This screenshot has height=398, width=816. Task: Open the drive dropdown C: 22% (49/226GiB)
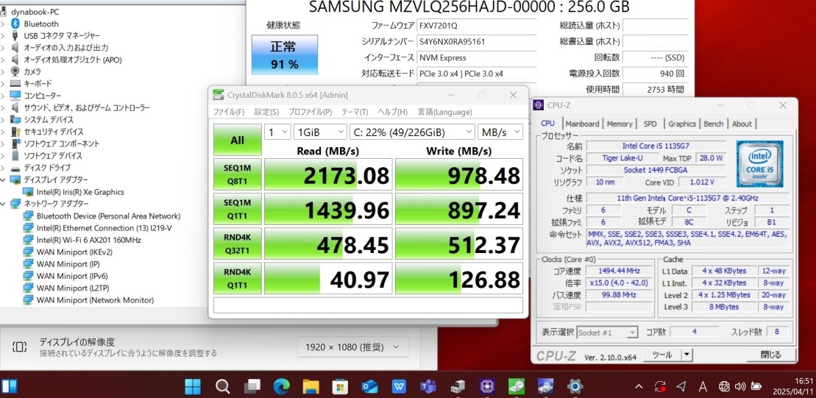click(411, 132)
